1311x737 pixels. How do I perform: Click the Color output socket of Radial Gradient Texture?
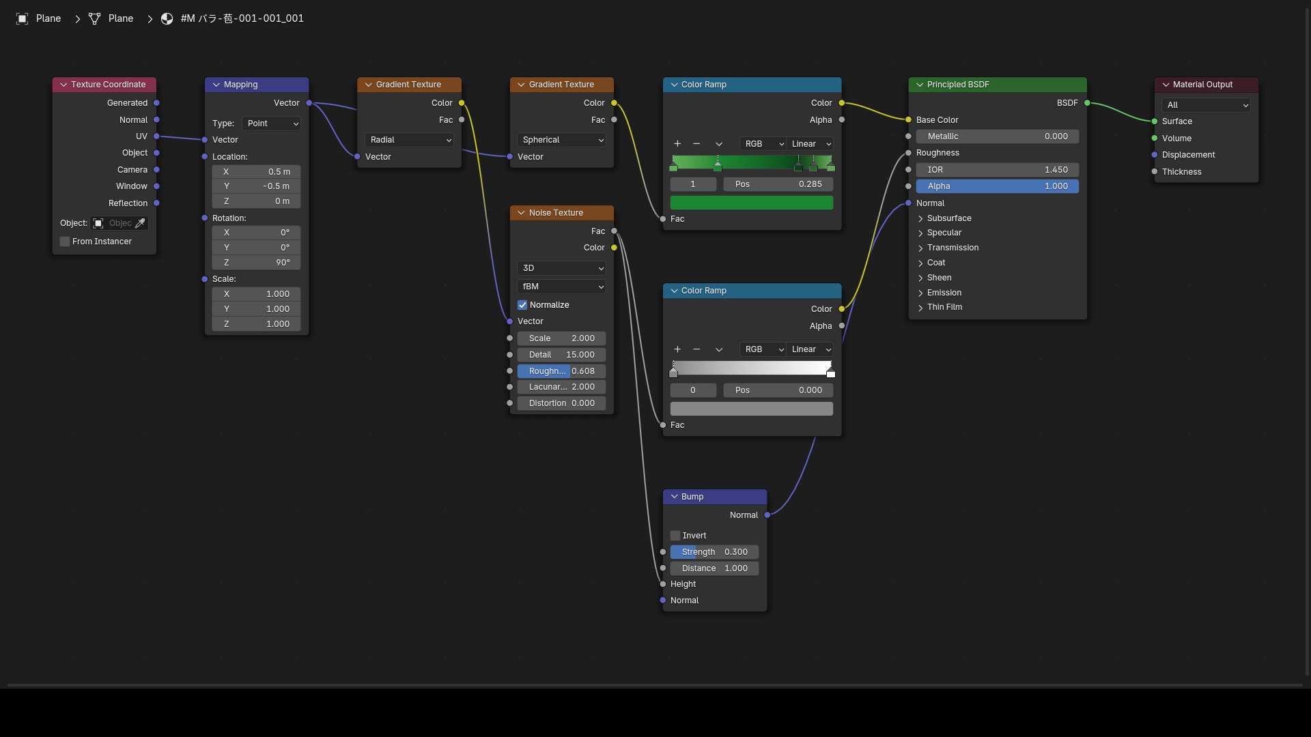click(x=462, y=103)
